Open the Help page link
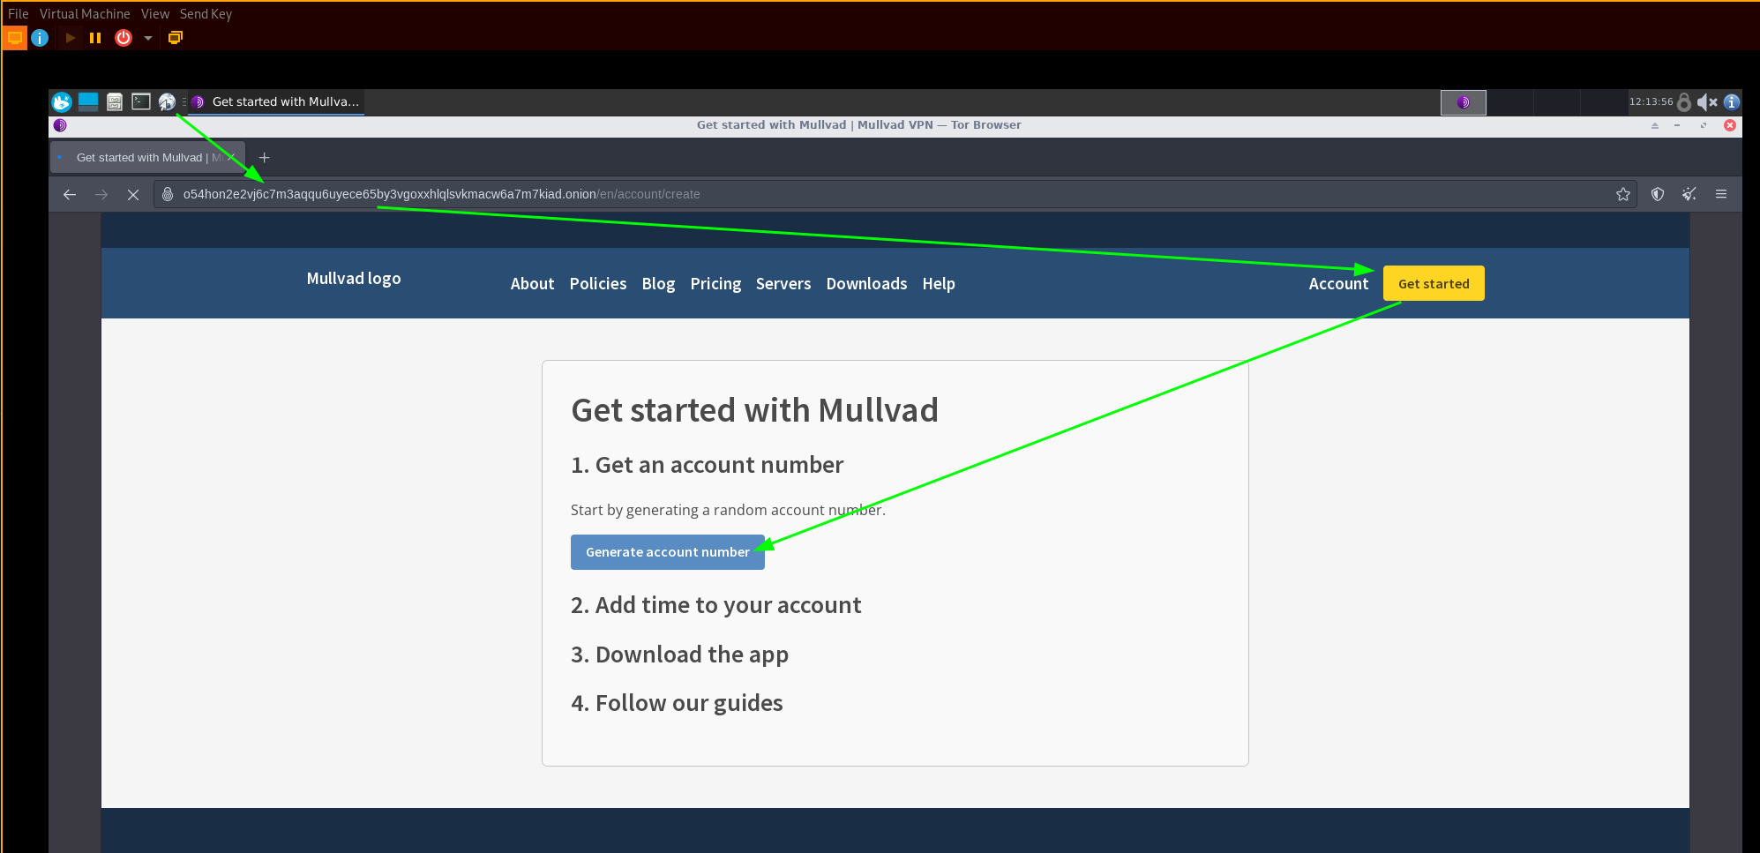Image resolution: width=1760 pixels, height=853 pixels. click(939, 284)
